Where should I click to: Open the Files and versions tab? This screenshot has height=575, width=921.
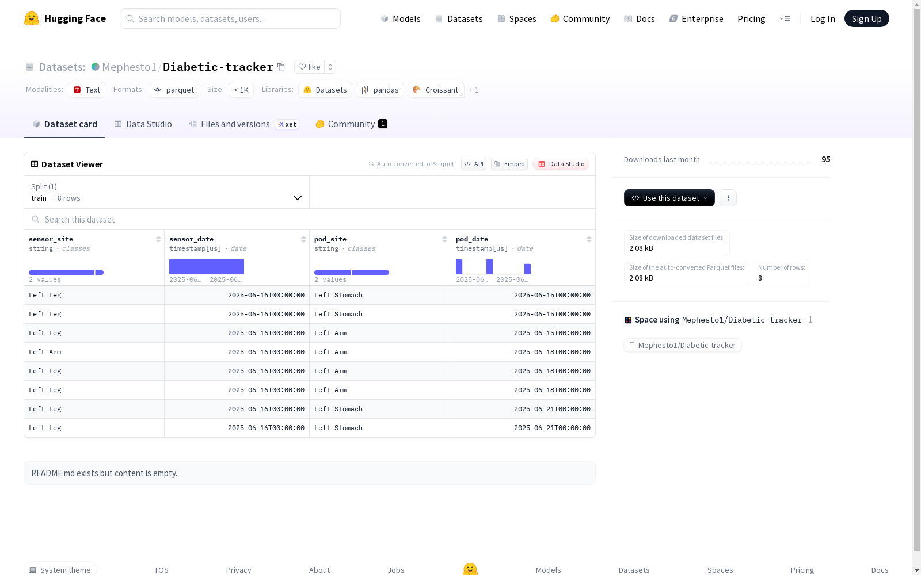(x=244, y=124)
